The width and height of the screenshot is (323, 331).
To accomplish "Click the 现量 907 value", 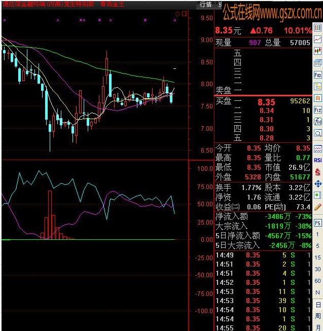I will (255, 43).
